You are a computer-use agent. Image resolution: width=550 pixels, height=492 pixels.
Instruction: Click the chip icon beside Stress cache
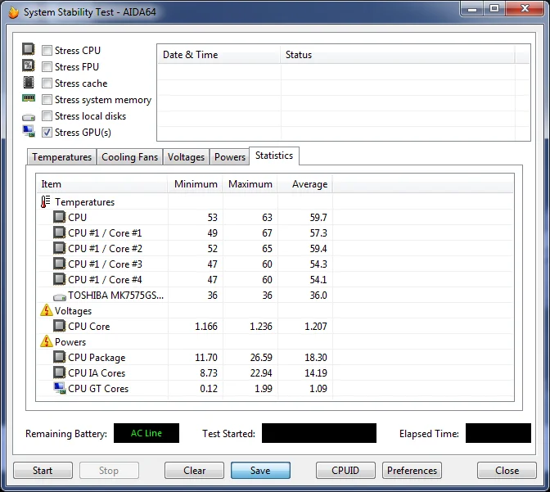tap(29, 82)
